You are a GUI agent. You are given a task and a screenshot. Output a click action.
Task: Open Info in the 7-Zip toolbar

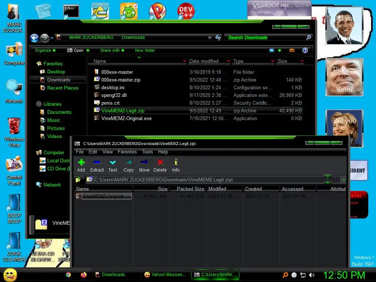(176, 166)
